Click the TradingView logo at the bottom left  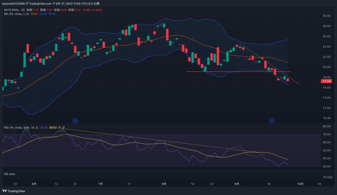(13, 191)
